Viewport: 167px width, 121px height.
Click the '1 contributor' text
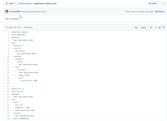[14, 19]
